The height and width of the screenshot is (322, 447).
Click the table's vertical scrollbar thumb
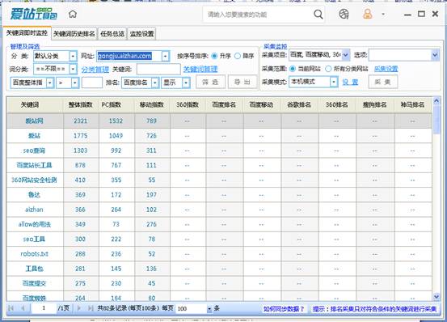436,119
